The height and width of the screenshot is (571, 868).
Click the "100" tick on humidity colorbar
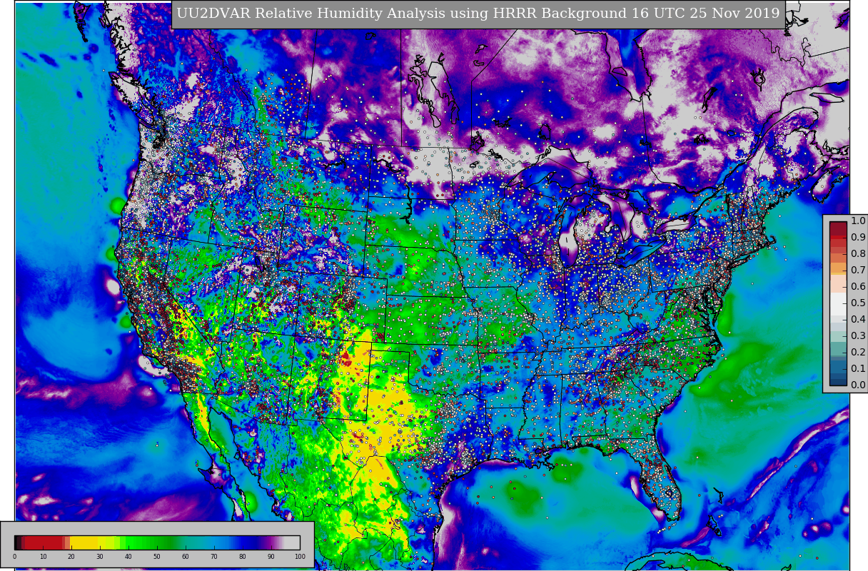pos(300,557)
